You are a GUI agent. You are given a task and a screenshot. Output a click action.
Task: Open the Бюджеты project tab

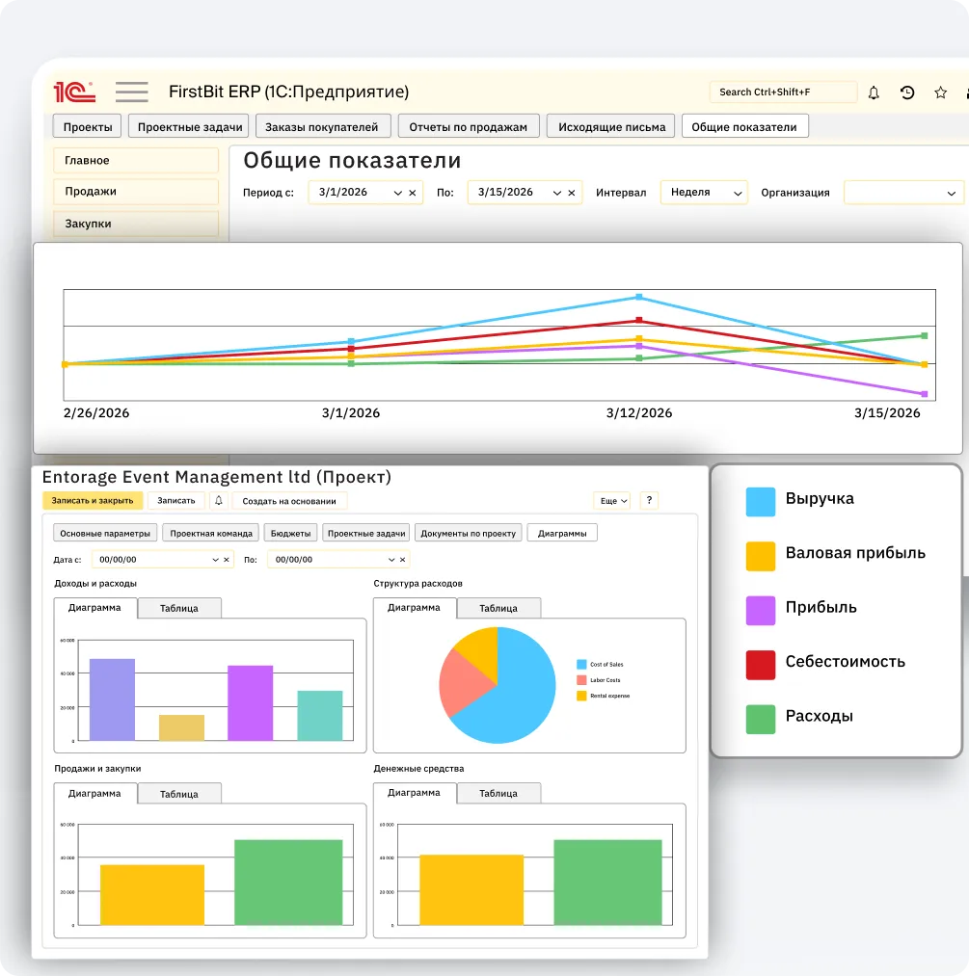291,533
